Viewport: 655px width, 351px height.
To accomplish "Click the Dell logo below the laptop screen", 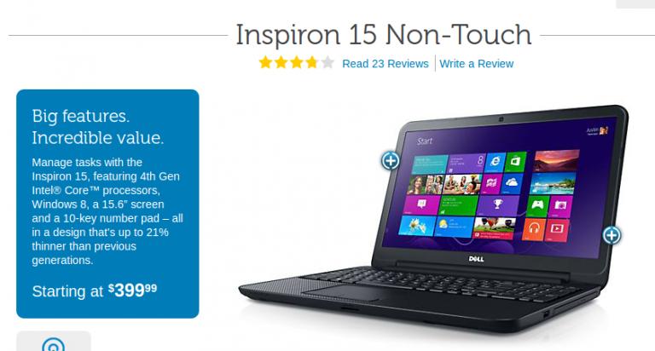I will click(476, 259).
